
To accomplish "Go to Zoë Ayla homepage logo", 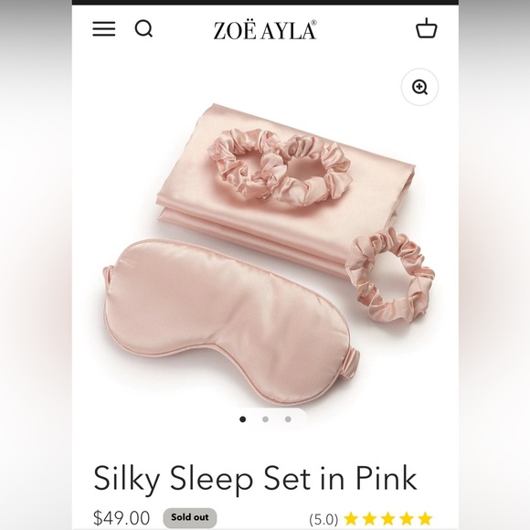I will click(265, 30).
